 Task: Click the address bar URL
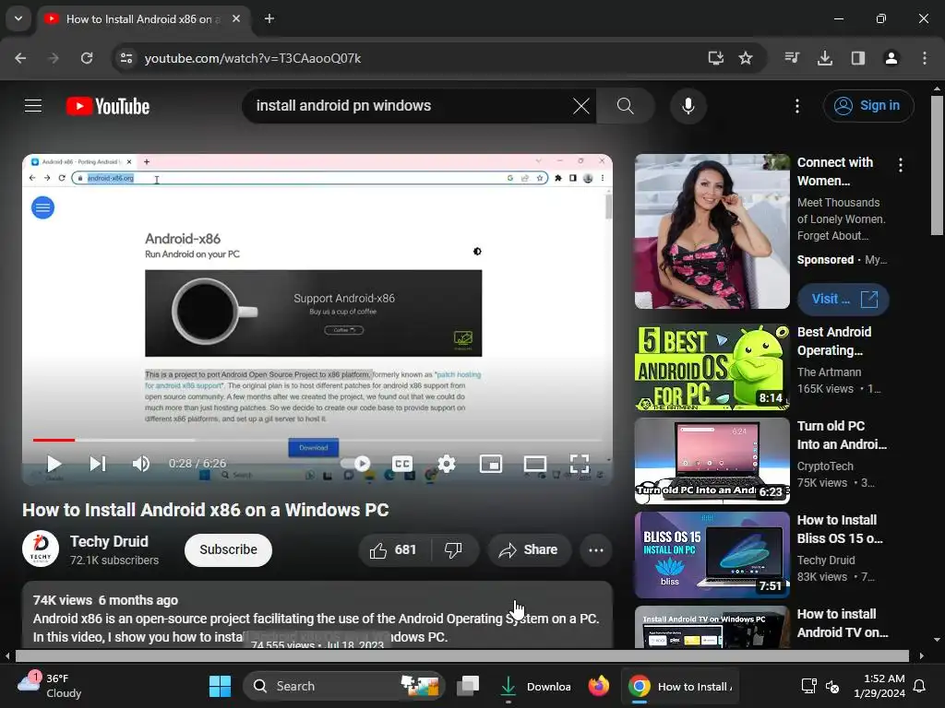click(253, 58)
